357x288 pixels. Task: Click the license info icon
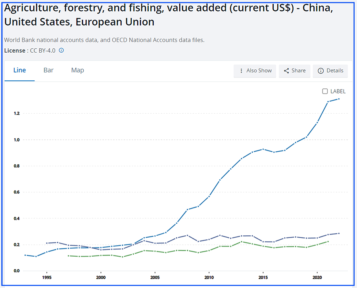61,51
